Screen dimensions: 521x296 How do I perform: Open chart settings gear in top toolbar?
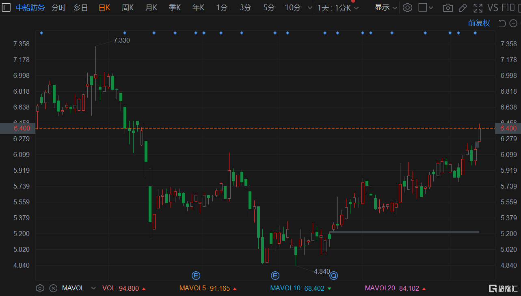point(408,8)
